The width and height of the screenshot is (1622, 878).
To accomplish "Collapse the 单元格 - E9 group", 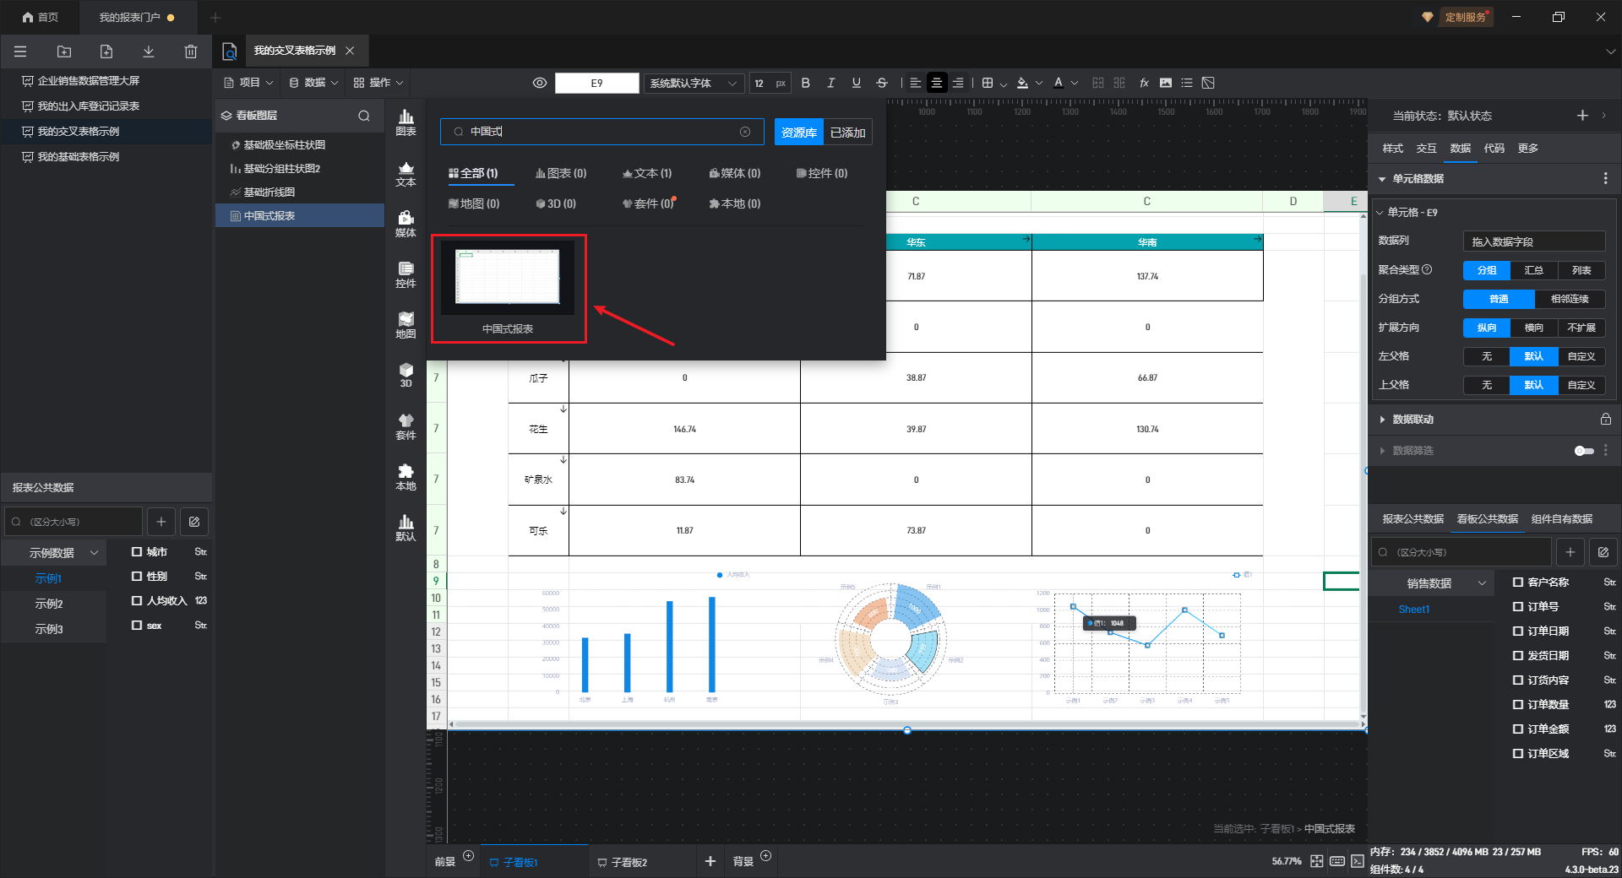I will tap(1380, 213).
